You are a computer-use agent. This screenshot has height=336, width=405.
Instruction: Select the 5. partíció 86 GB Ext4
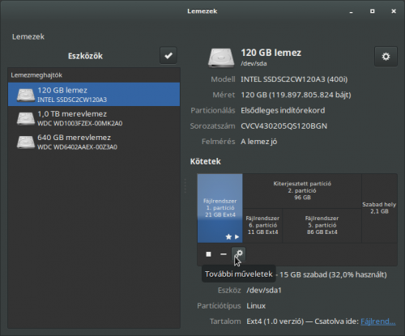(x=322, y=225)
